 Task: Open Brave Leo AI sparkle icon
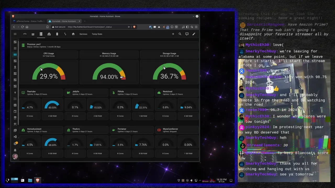point(192,27)
